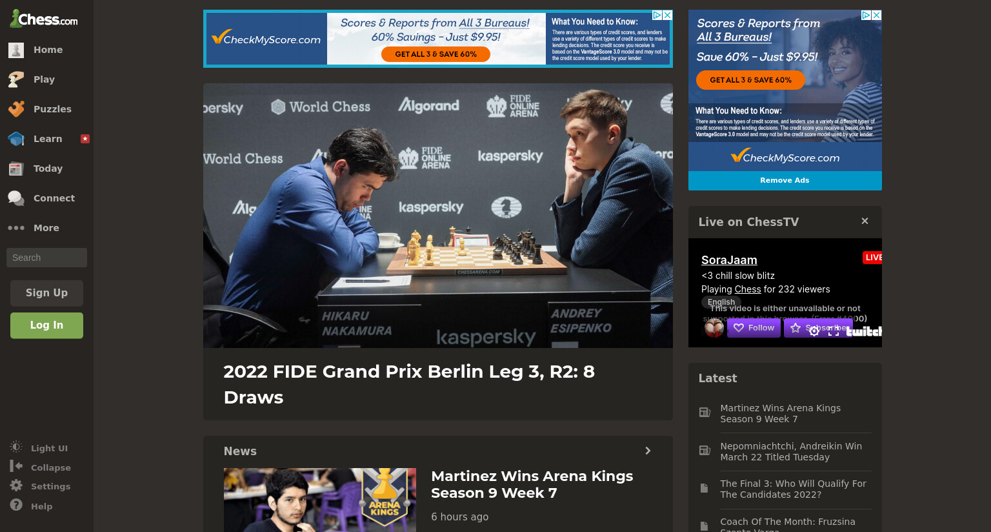Click the Chess.com logo

pyautogui.click(x=43, y=19)
